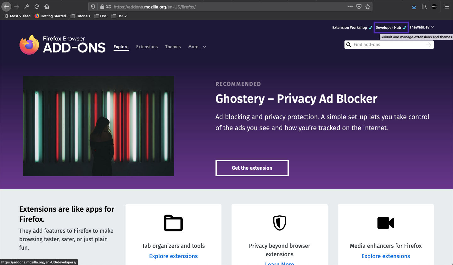Click the 'Tab organizers and tools' text
This screenshot has width=453, height=265.
tap(173, 246)
